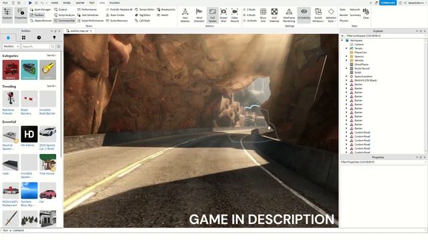Open the Object Browser
This screenshot has height=240, width=428.
(x=41, y=21)
